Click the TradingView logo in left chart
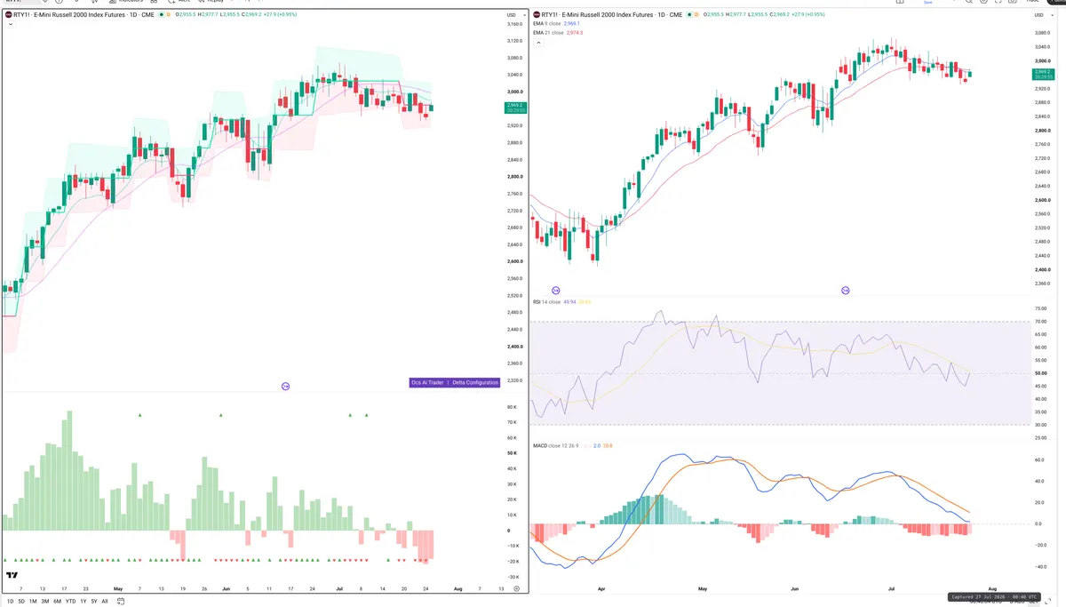The height and width of the screenshot is (607, 1066). point(12,576)
